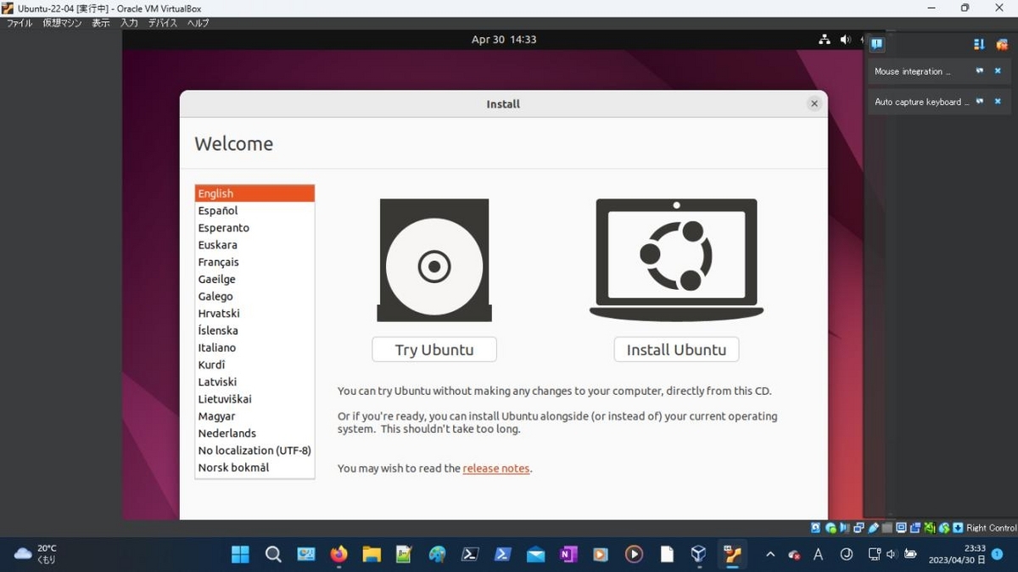This screenshot has height=572, width=1018.
Task: Select Magyar in the language list
Action: coord(255,416)
